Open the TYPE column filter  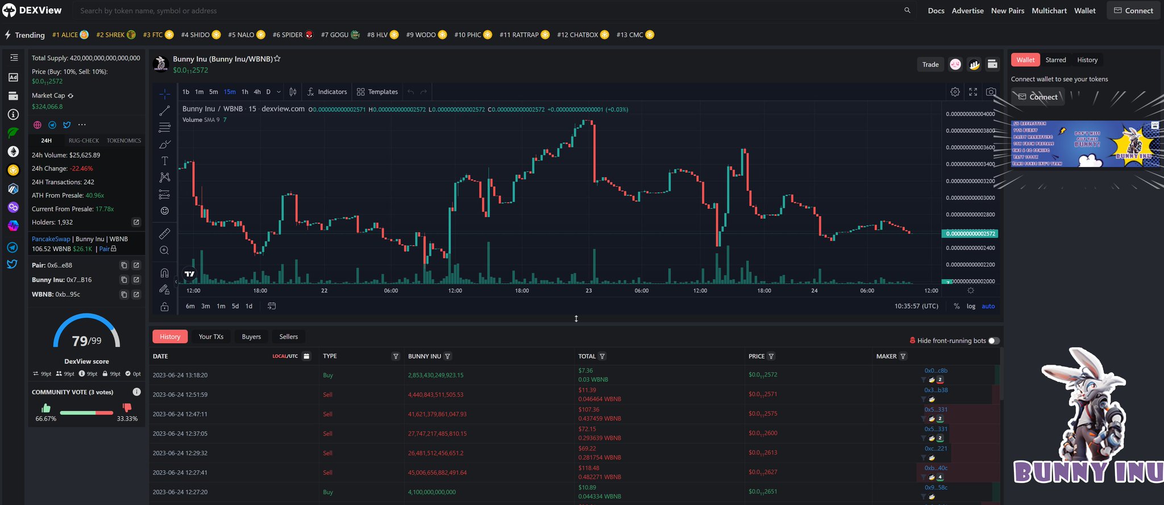pyautogui.click(x=396, y=356)
